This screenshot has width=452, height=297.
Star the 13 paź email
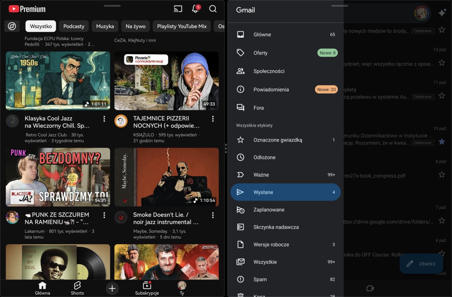pos(442,63)
